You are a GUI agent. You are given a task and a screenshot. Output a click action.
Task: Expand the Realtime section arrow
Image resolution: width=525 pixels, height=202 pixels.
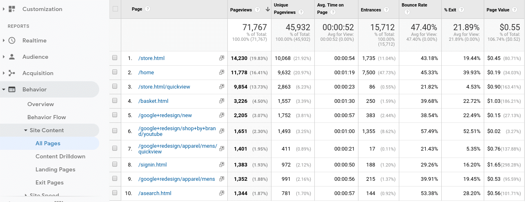4,40
